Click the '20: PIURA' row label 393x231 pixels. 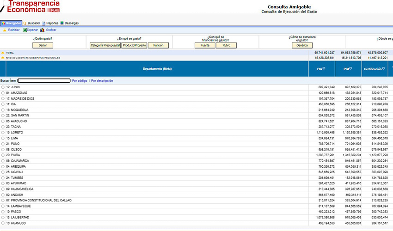(x=13, y=155)
